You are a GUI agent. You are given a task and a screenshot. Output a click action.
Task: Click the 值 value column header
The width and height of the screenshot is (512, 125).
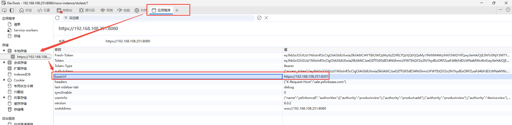coord(397,50)
